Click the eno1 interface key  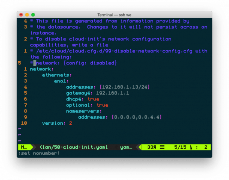click(61, 81)
